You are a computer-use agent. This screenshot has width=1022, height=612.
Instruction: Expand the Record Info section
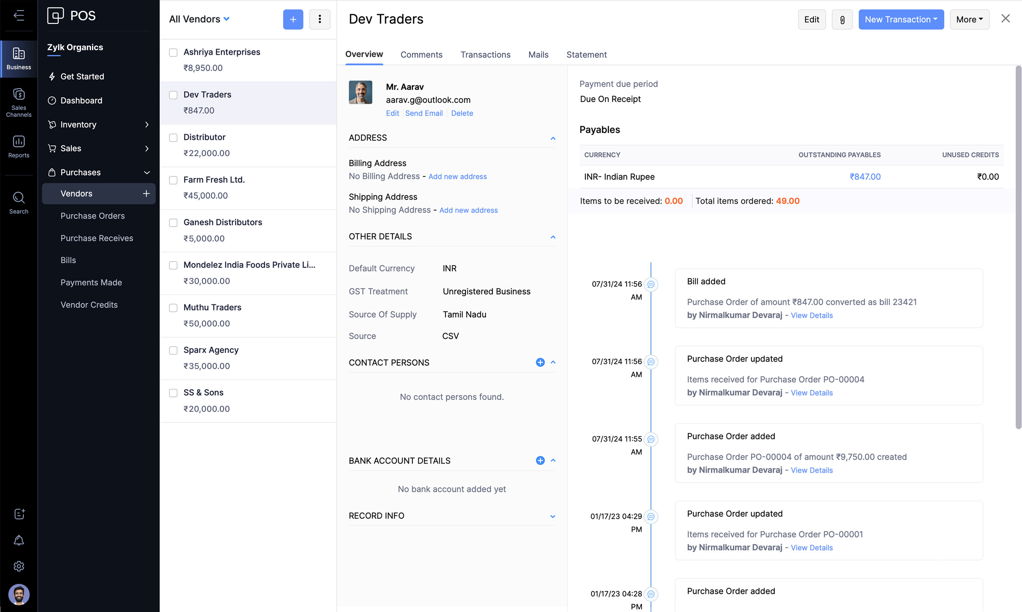[553, 516]
